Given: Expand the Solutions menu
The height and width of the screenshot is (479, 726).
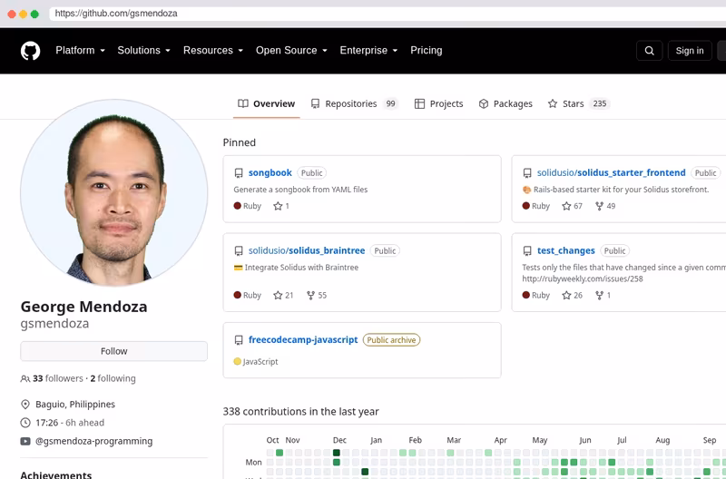Looking at the screenshot, I should tap(144, 51).
